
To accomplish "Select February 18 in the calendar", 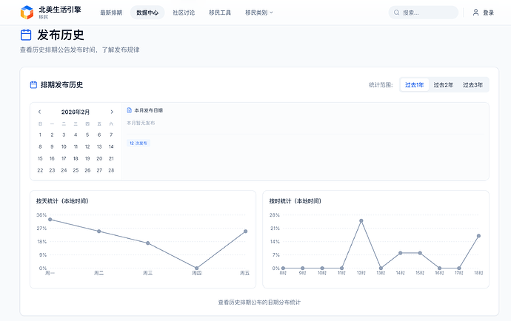I will [x=76, y=158].
